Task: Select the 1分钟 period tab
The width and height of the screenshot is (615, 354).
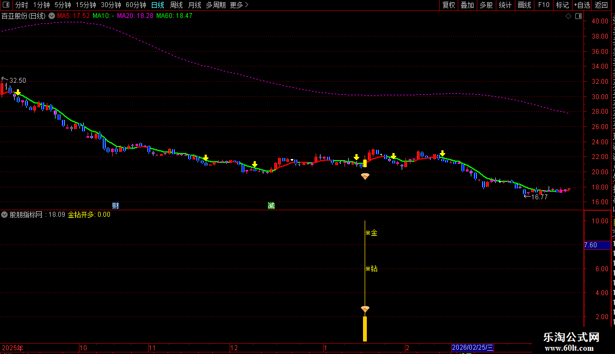Action: (x=41, y=5)
